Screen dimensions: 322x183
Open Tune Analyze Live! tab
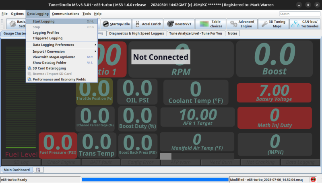tap(196, 33)
